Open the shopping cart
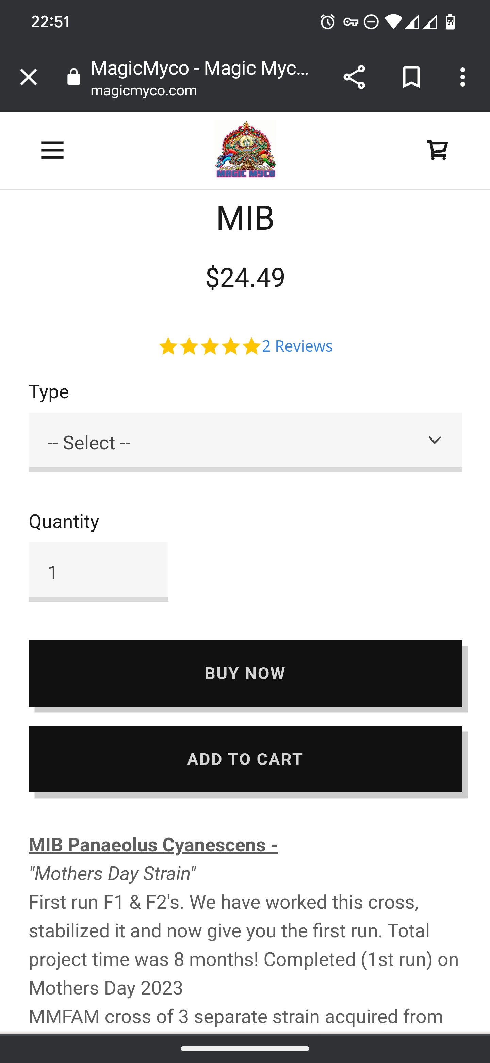This screenshot has height=1063, width=490. click(437, 150)
